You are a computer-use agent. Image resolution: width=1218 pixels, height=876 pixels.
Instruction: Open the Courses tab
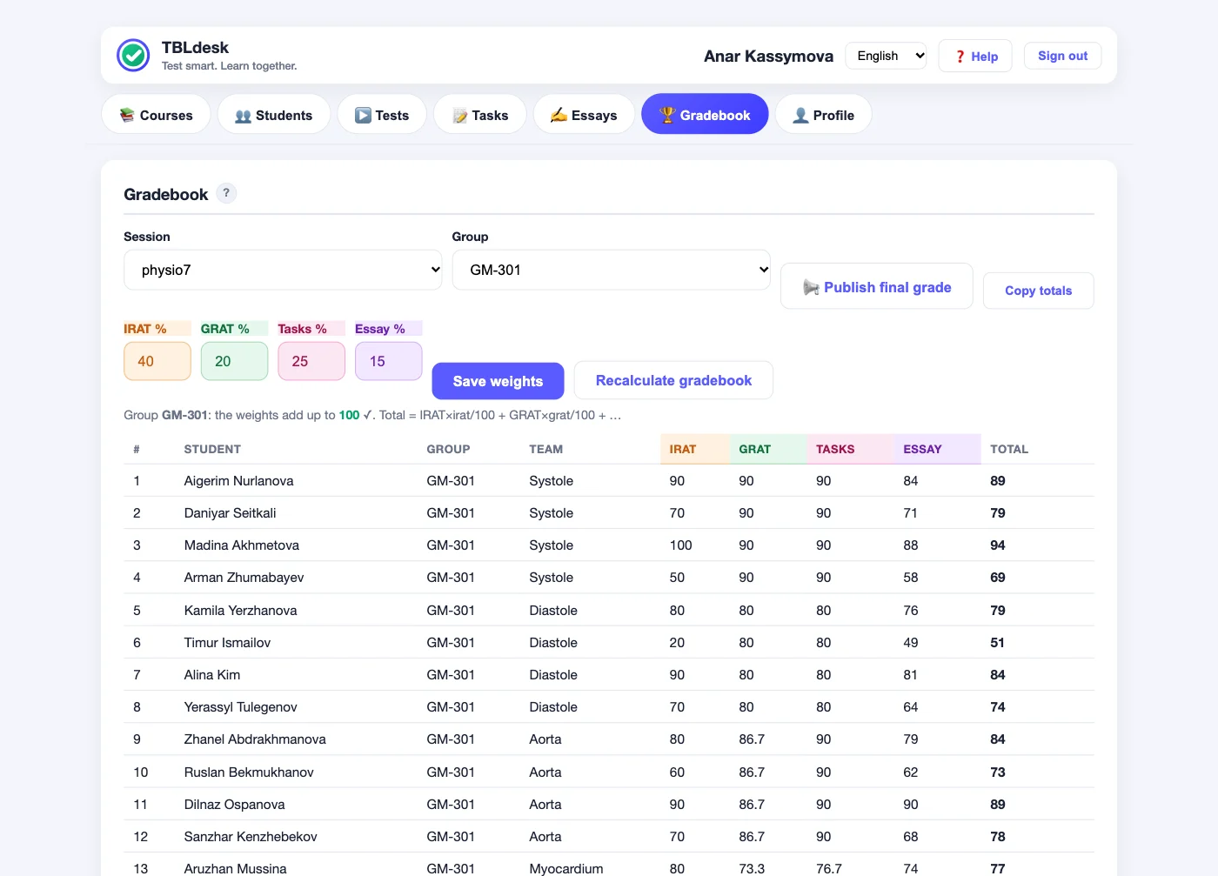point(156,114)
